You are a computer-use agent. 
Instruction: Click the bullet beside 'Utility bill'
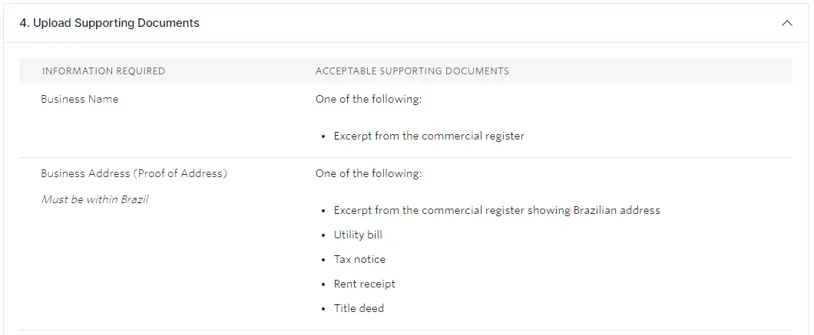[325, 235]
